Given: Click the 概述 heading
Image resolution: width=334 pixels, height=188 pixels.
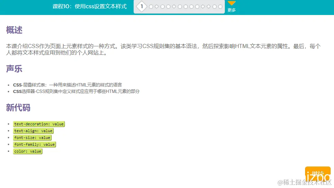Looking at the screenshot, I should pyautogui.click(x=14, y=30).
